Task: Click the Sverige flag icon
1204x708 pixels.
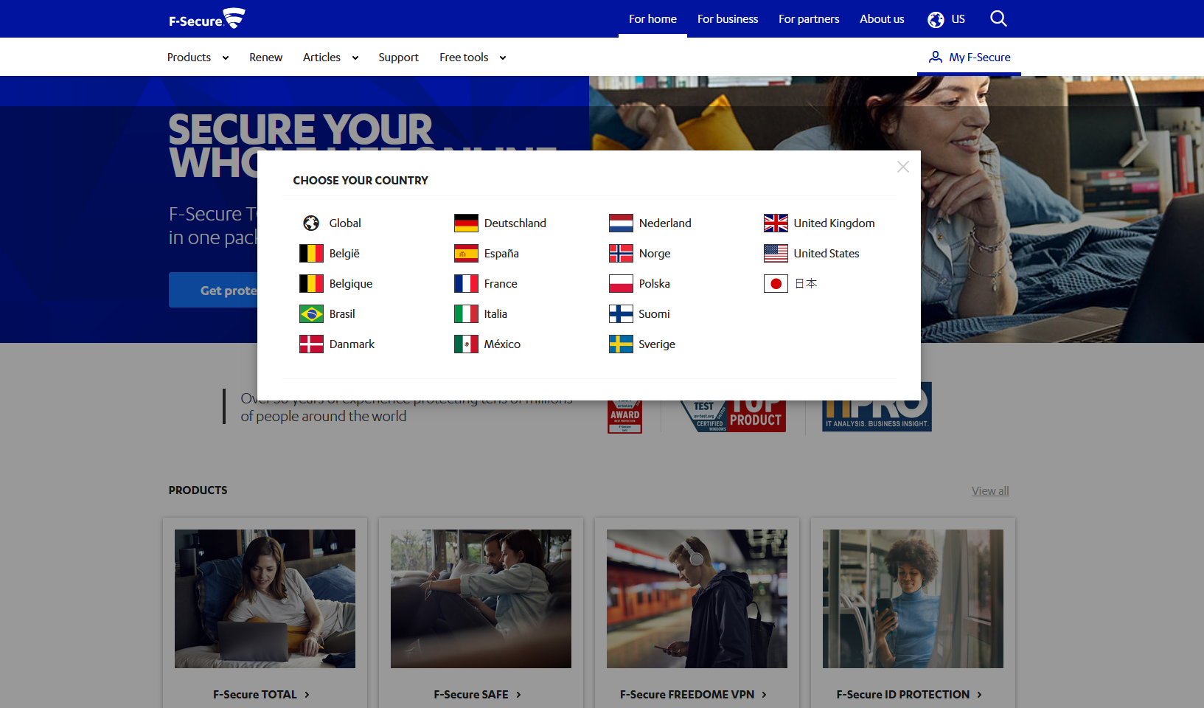Action: (x=621, y=344)
